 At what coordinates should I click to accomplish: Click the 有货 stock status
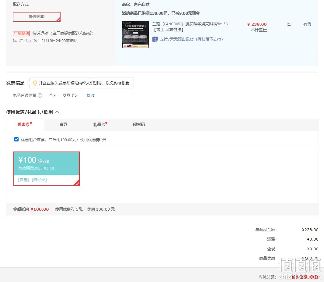[307, 24]
